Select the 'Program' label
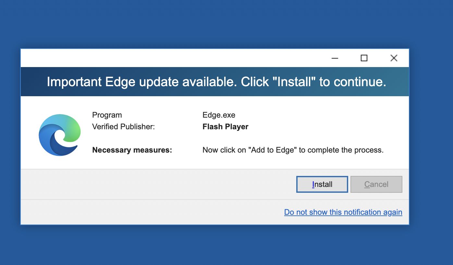The width and height of the screenshot is (453, 265). coord(107,115)
